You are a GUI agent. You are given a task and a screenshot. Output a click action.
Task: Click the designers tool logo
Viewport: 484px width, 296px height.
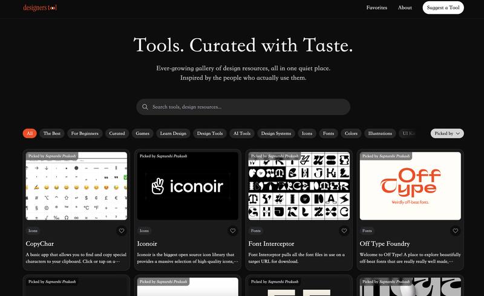pos(40,8)
